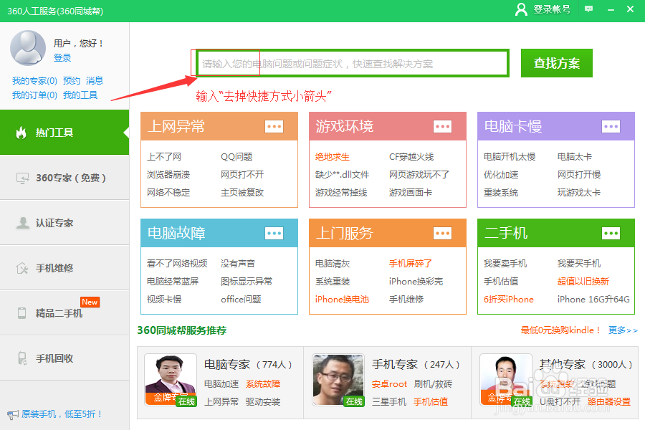
Task: Click the user avatar picture
Action: pos(27,48)
